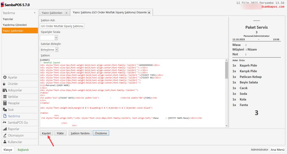The image size is (287, 154).
Task: Click the 12.10.2023 preview date
Action: 239,39
